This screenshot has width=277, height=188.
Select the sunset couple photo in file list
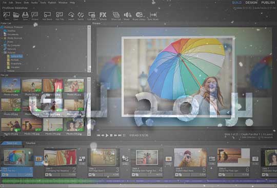pos(32,124)
